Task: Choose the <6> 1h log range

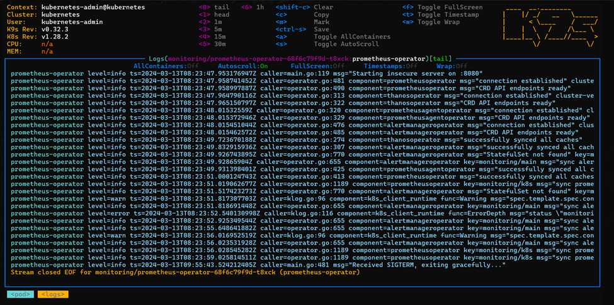Action: click(x=253, y=8)
